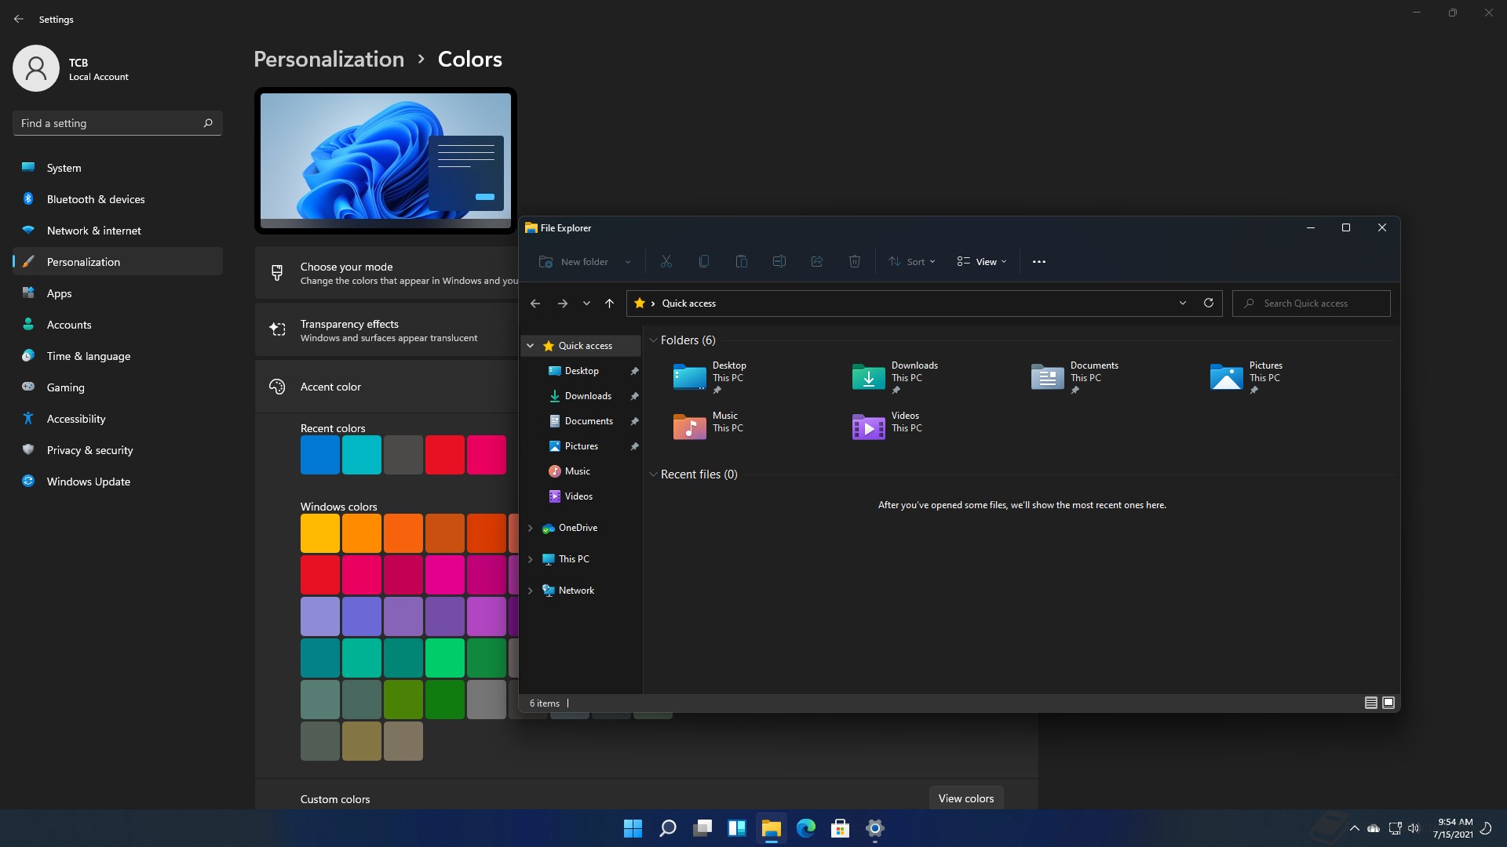Click the Delete trash icon in File Explorer
The height and width of the screenshot is (847, 1507).
point(854,262)
